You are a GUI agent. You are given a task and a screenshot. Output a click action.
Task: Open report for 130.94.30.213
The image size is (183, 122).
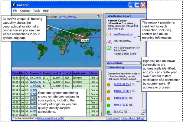click(x=121, y=98)
